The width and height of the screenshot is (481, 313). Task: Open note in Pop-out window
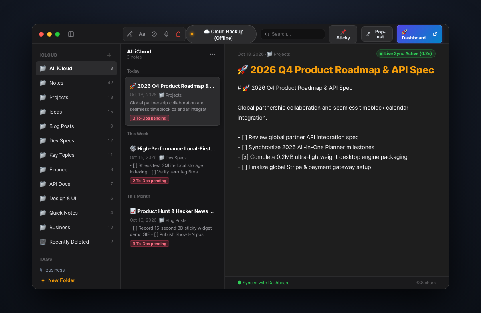point(377,34)
